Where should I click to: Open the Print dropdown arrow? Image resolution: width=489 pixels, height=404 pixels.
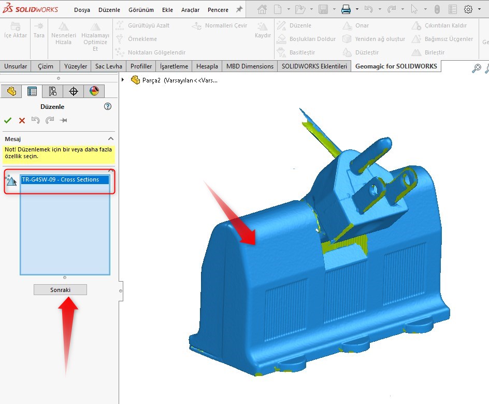[357, 9]
